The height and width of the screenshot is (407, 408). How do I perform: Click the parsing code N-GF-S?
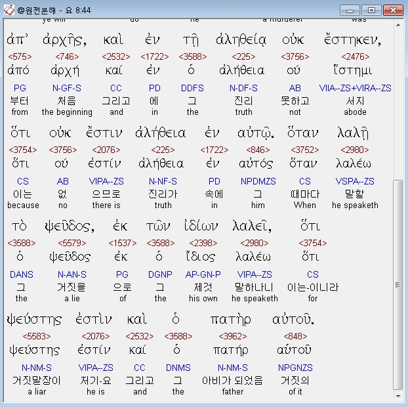pyautogui.click(x=67, y=88)
